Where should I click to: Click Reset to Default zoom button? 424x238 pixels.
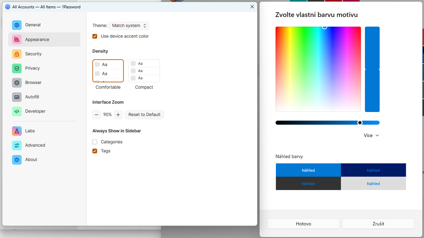(144, 115)
